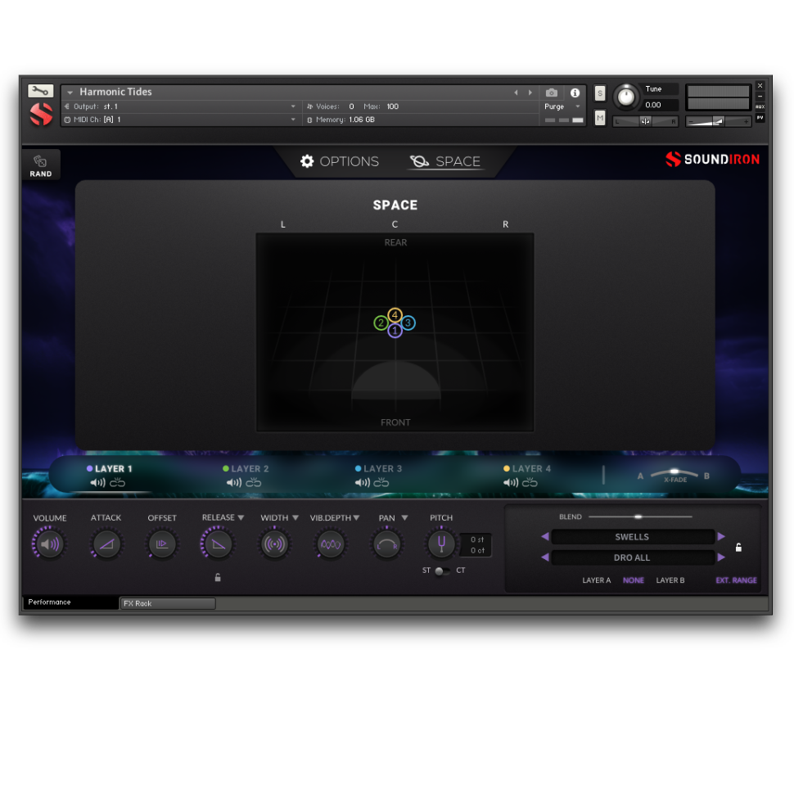Open the Pan dropdown arrow
The image size is (794, 794).
click(404, 517)
